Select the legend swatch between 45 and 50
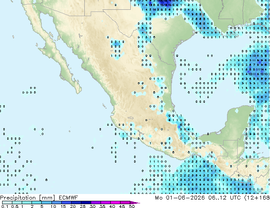270x208 pixels. [125, 202]
